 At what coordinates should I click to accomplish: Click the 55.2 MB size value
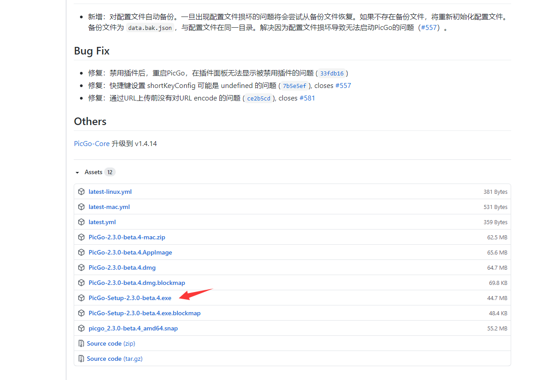497,328
